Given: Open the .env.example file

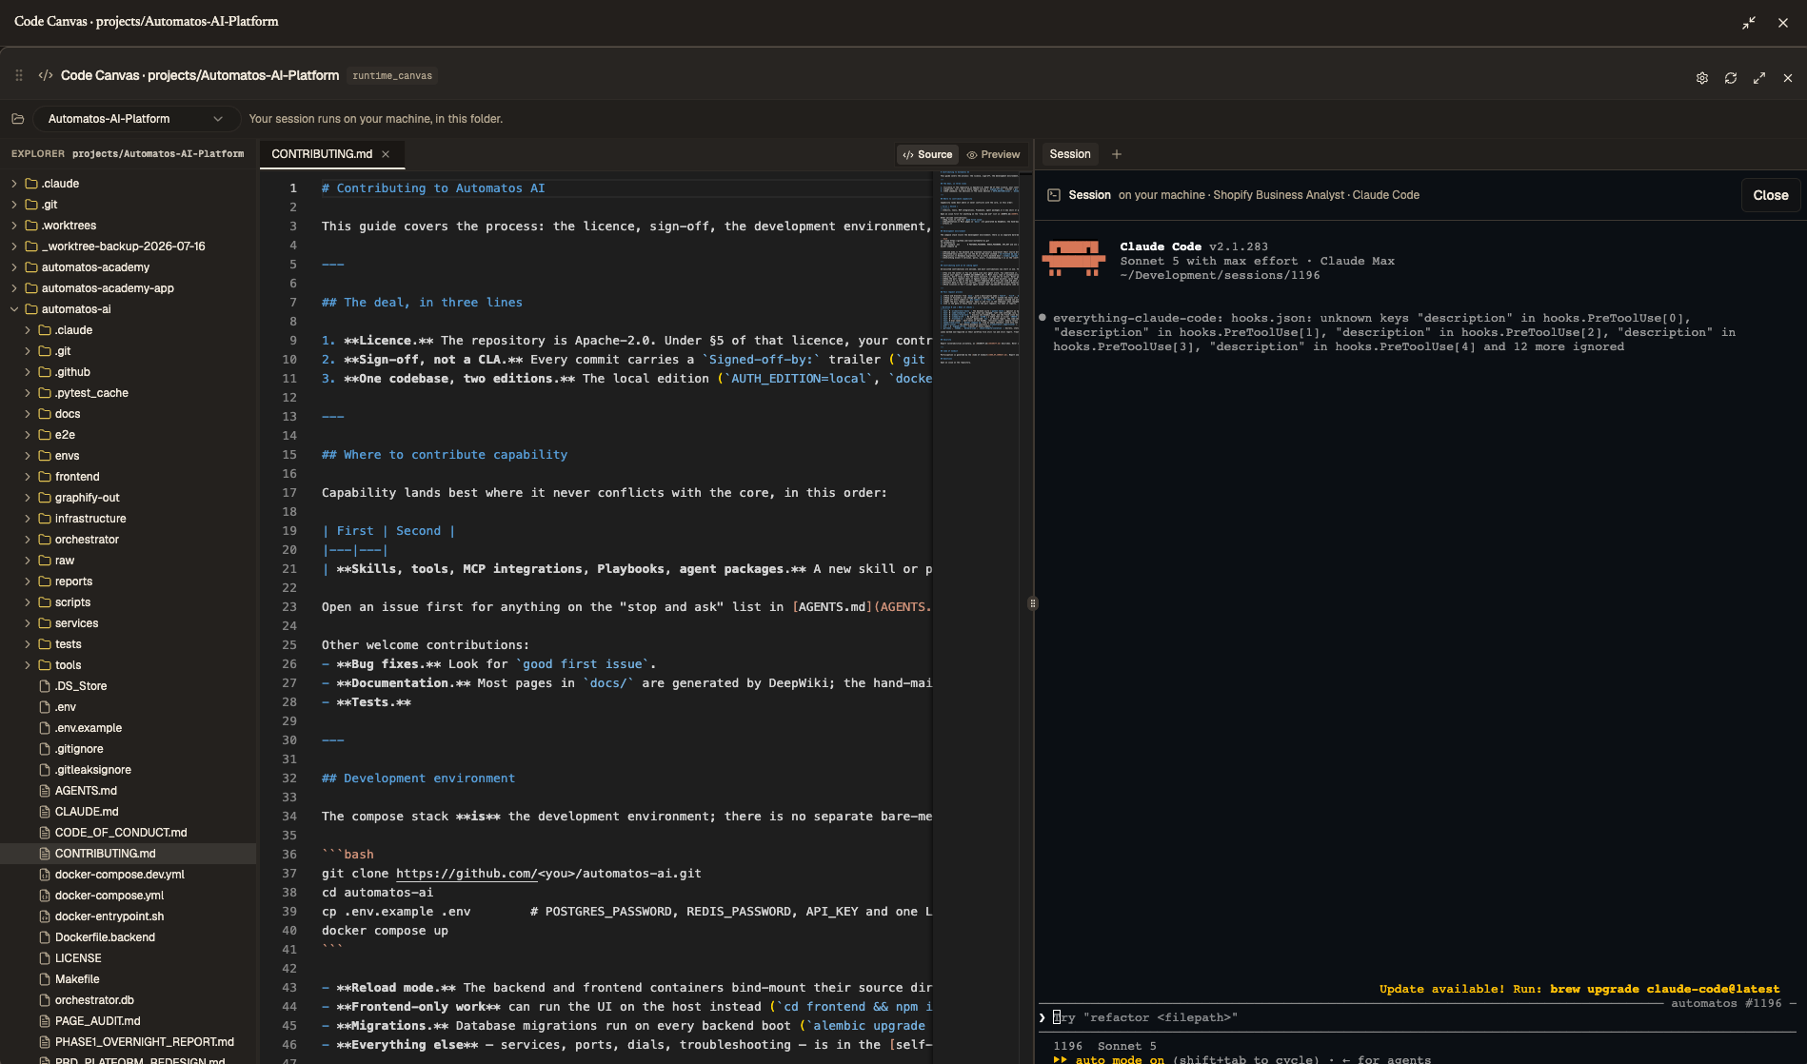Looking at the screenshot, I should click(129, 728).
